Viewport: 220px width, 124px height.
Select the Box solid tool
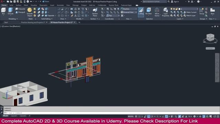point(3,11)
